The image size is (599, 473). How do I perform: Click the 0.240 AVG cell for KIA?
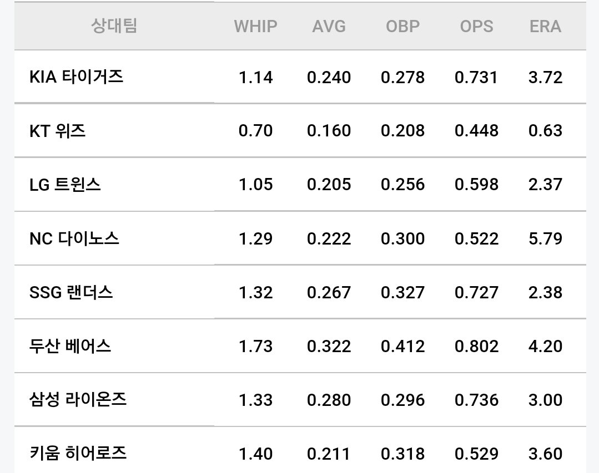tap(329, 78)
